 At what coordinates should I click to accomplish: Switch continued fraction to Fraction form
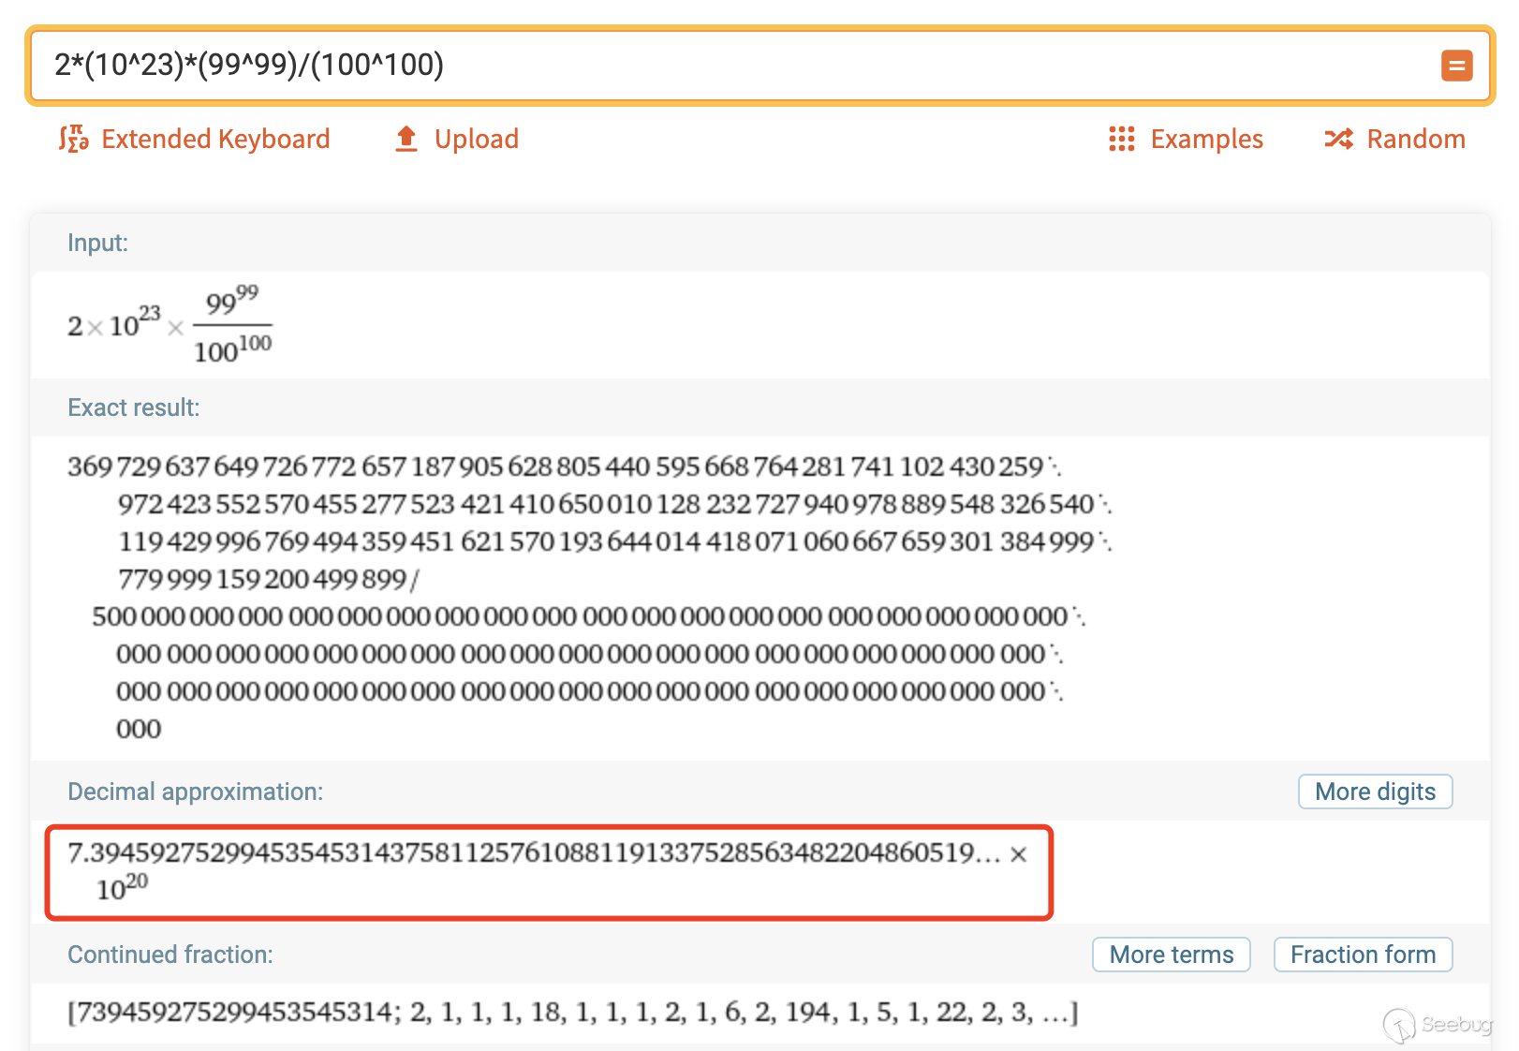pyautogui.click(x=1363, y=955)
